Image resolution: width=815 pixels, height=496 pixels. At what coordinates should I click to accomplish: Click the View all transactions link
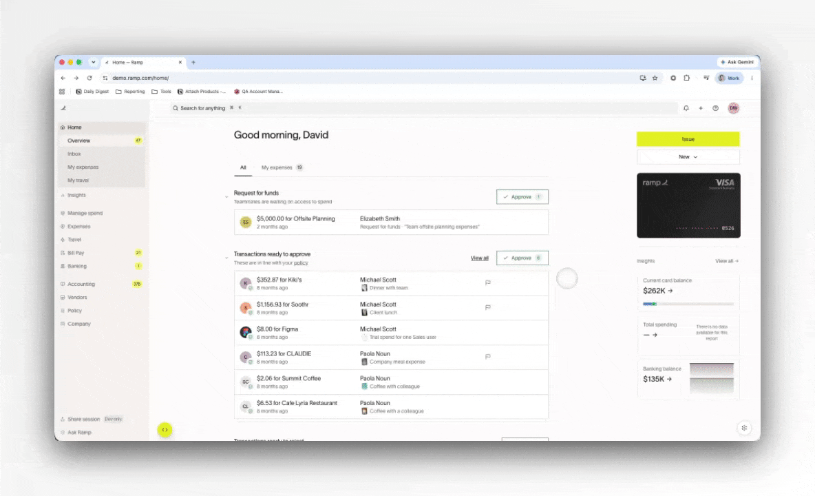pyautogui.click(x=479, y=258)
